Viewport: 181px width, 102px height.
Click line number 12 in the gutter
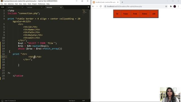pyautogui.click(x=3, y=43)
